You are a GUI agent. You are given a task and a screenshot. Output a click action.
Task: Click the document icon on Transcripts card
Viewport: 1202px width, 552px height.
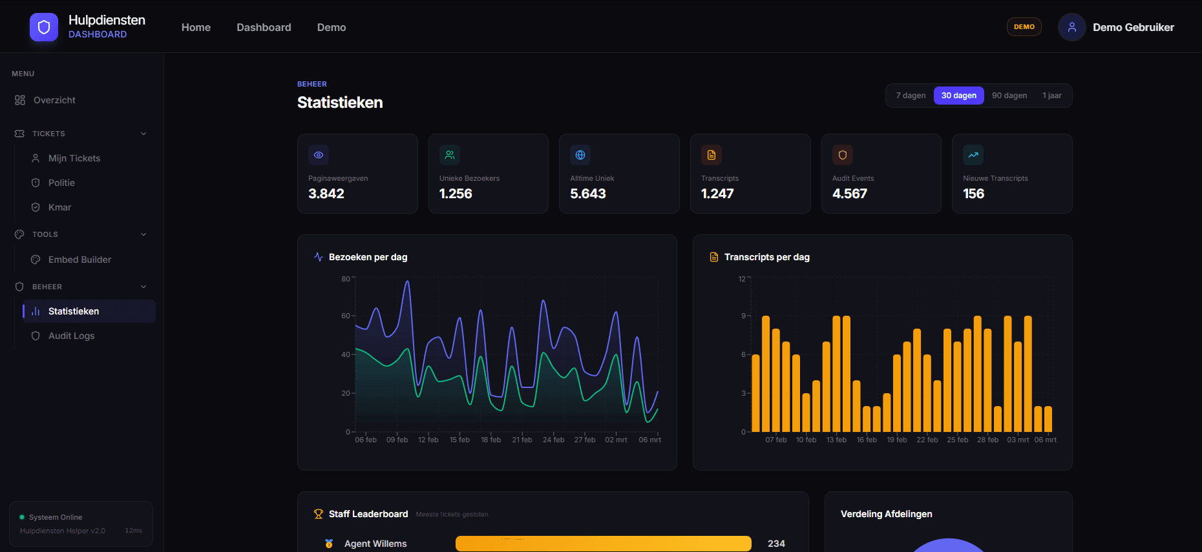(x=712, y=155)
